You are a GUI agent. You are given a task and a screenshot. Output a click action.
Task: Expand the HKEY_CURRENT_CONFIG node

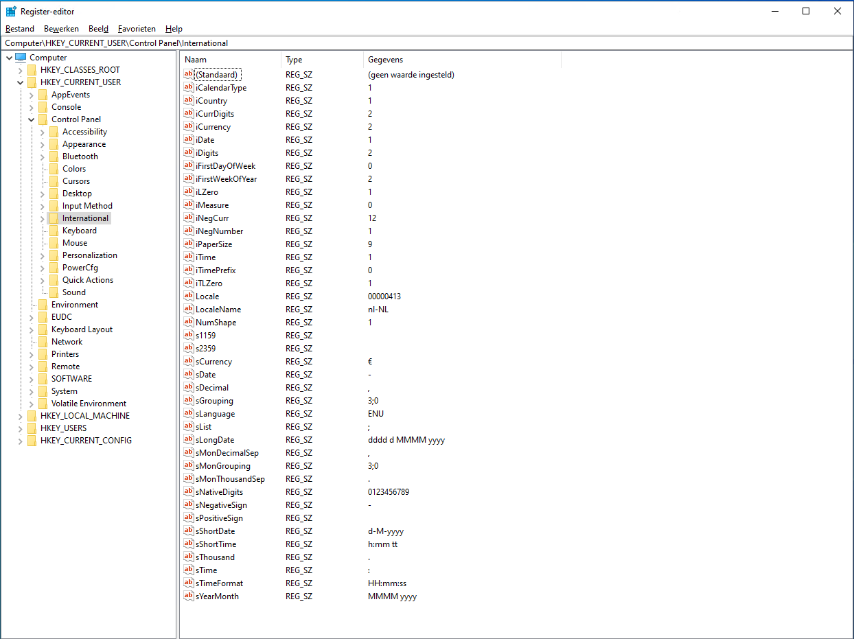tap(20, 441)
